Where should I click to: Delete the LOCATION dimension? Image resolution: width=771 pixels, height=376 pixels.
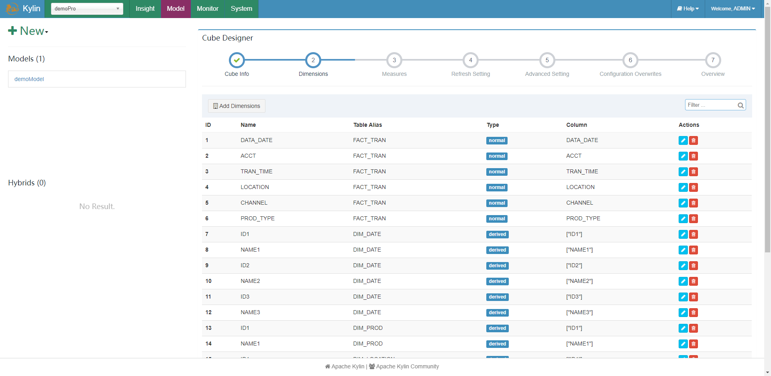pos(693,187)
